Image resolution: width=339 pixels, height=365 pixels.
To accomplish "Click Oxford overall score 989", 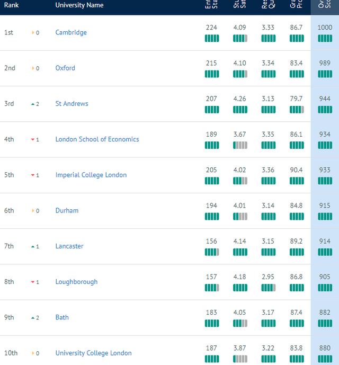I will [325, 63].
